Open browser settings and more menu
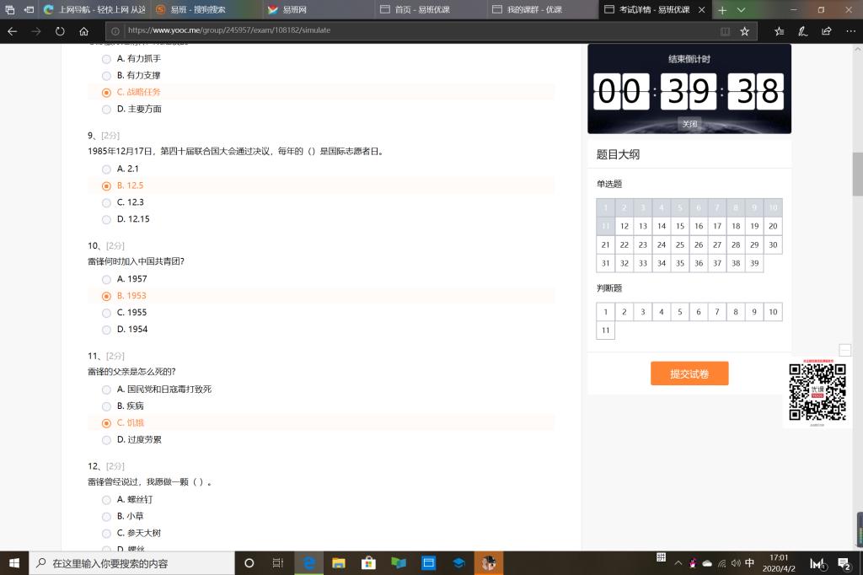This screenshot has width=863, height=575. (848, 31)
